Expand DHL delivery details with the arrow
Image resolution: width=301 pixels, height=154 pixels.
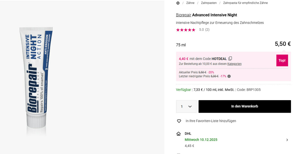pos(287,140)
